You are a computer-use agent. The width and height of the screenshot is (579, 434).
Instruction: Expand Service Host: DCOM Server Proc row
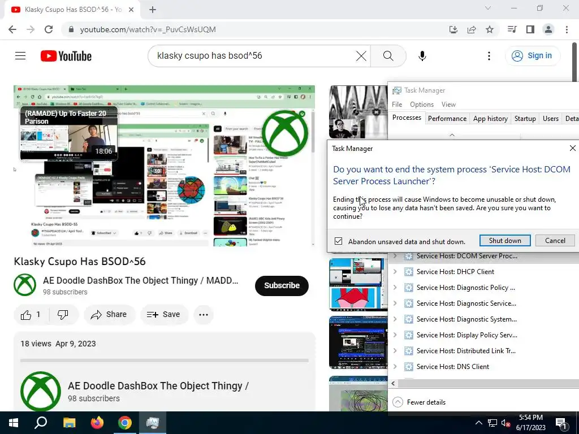[x=395, y=256]
